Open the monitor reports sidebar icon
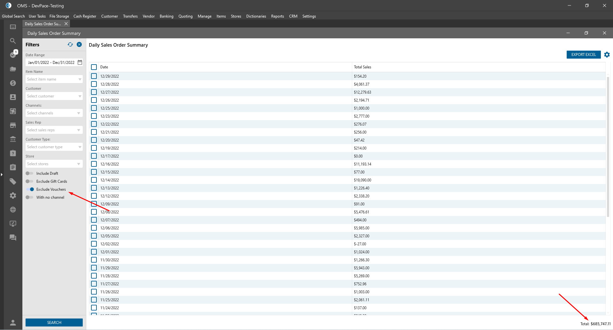 point(13,224)
